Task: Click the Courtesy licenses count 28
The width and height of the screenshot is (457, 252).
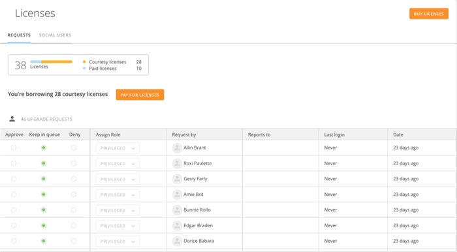Action: tap(138, 62)
